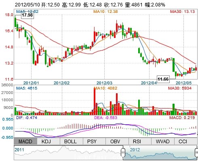Click the 11.66 low price label
198x161 pixels.
coord(163,79)
